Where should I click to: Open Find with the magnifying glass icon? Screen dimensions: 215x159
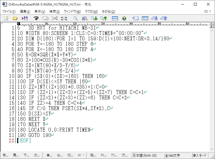[75, 18]
